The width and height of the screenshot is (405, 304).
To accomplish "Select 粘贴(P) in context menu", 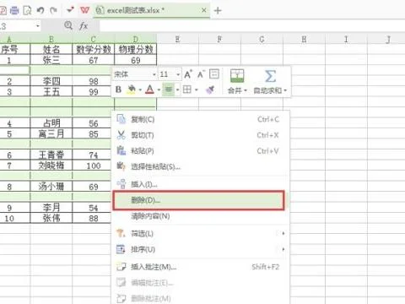I will [200, 151].
